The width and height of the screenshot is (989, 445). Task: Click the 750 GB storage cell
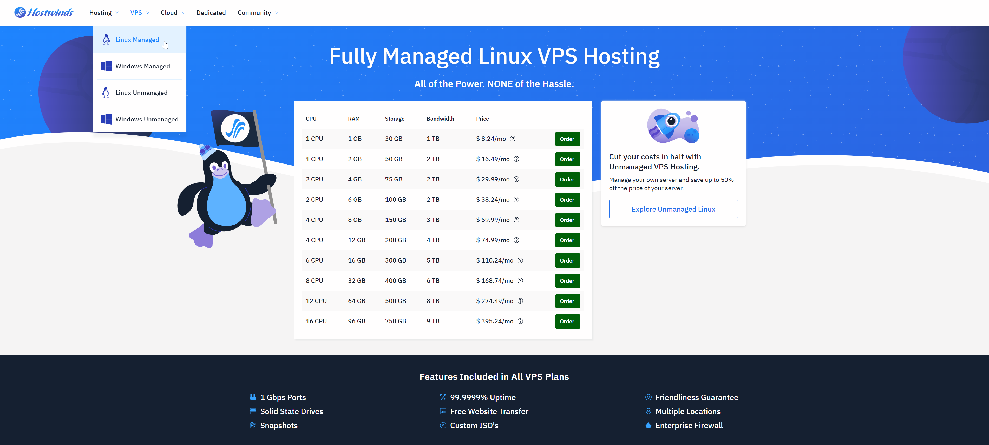395,321
